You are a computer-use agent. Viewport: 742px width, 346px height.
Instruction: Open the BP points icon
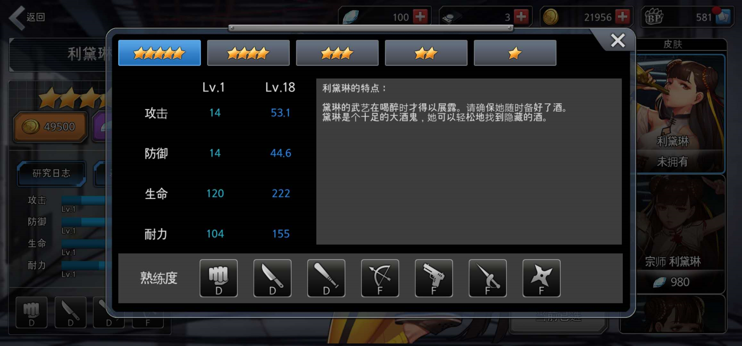coord(654,17)
